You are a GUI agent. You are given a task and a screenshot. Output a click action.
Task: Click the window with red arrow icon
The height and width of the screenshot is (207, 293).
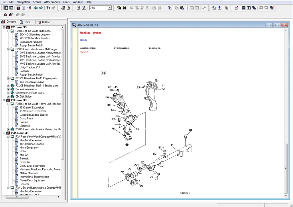236,8
